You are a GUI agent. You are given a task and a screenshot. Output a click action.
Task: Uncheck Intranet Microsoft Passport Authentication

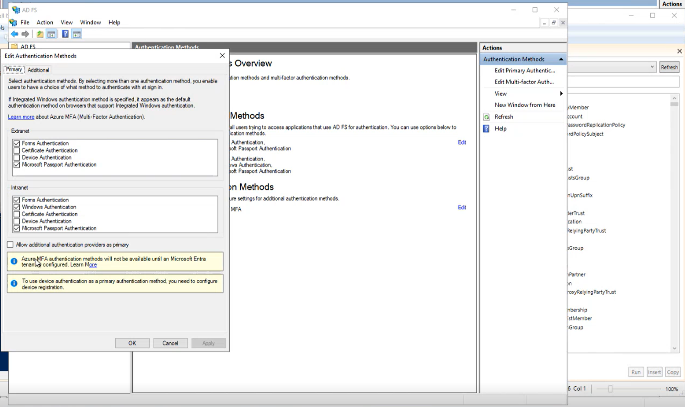pos(17,229)
